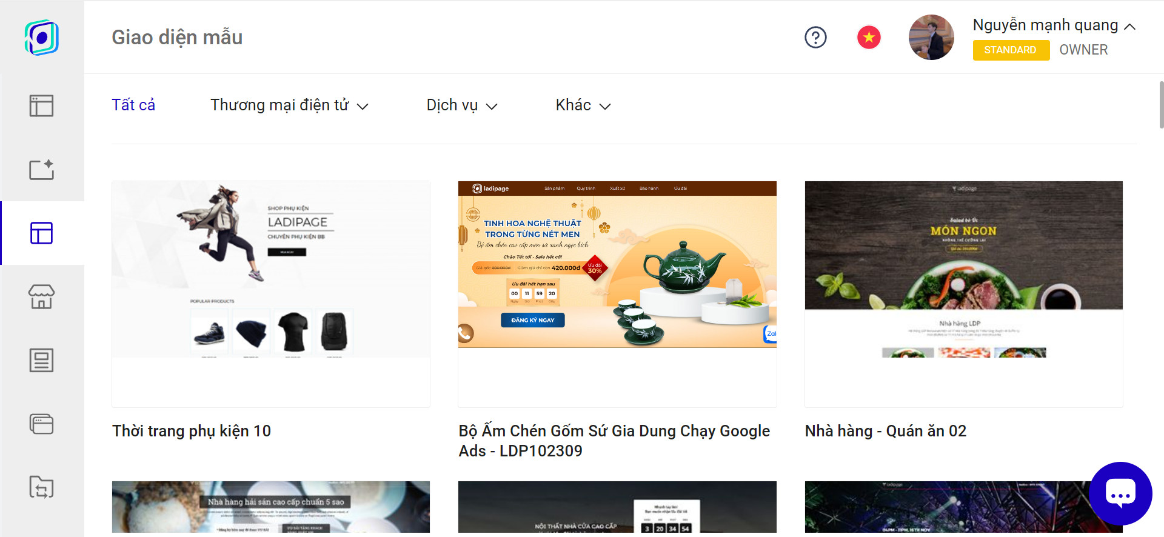Open the landing pages sidebar icon

coord(42,106)
